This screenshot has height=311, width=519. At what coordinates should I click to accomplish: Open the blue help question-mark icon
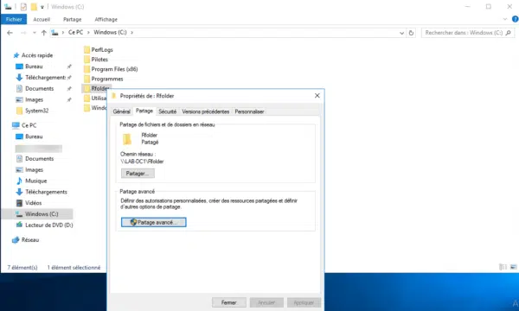tap(515, 19)
